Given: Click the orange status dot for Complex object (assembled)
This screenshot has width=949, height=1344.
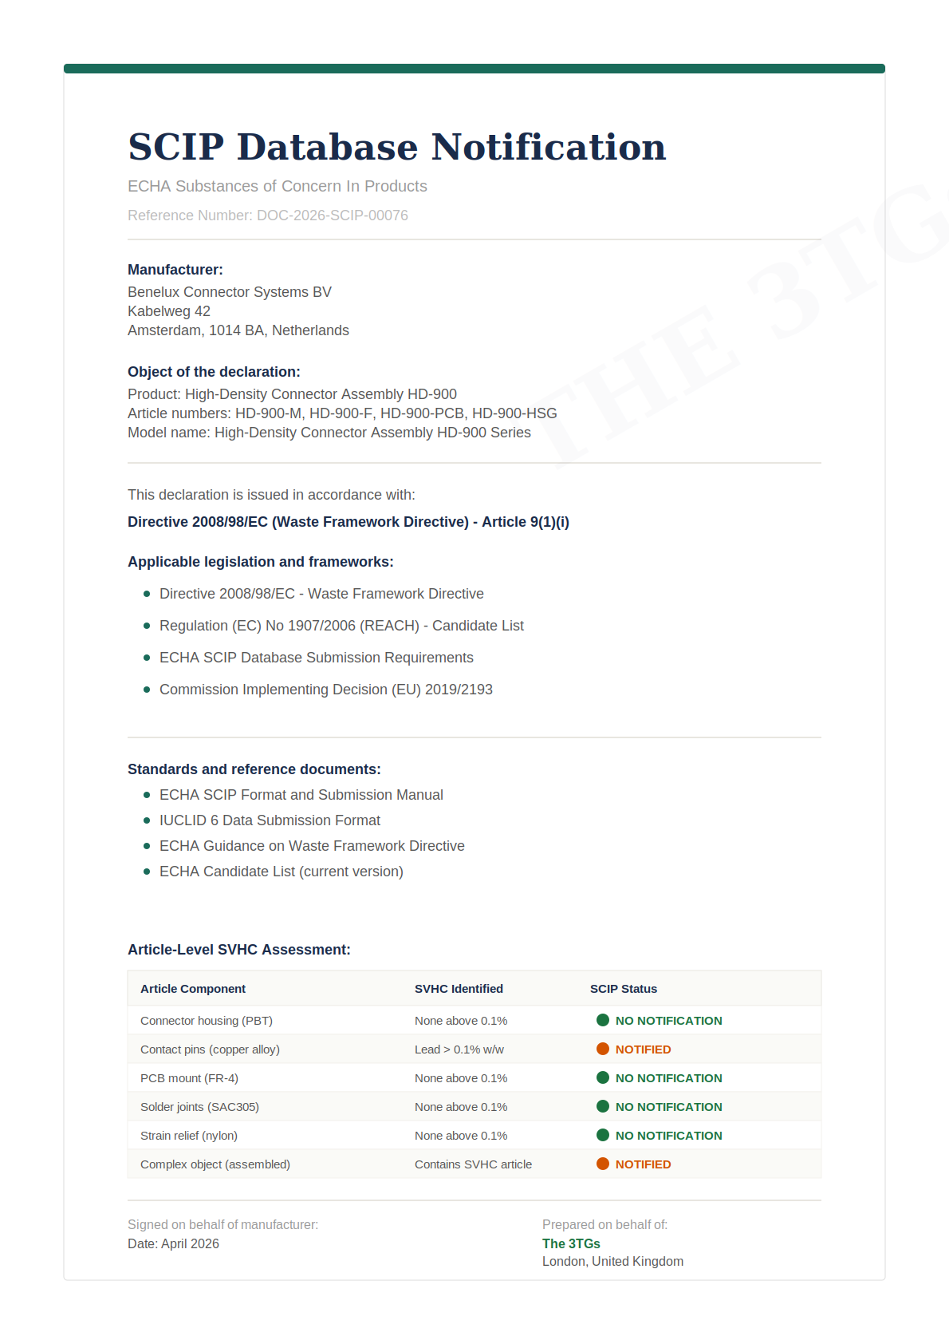Looking at the screenshot, I should pos(603,1164).
